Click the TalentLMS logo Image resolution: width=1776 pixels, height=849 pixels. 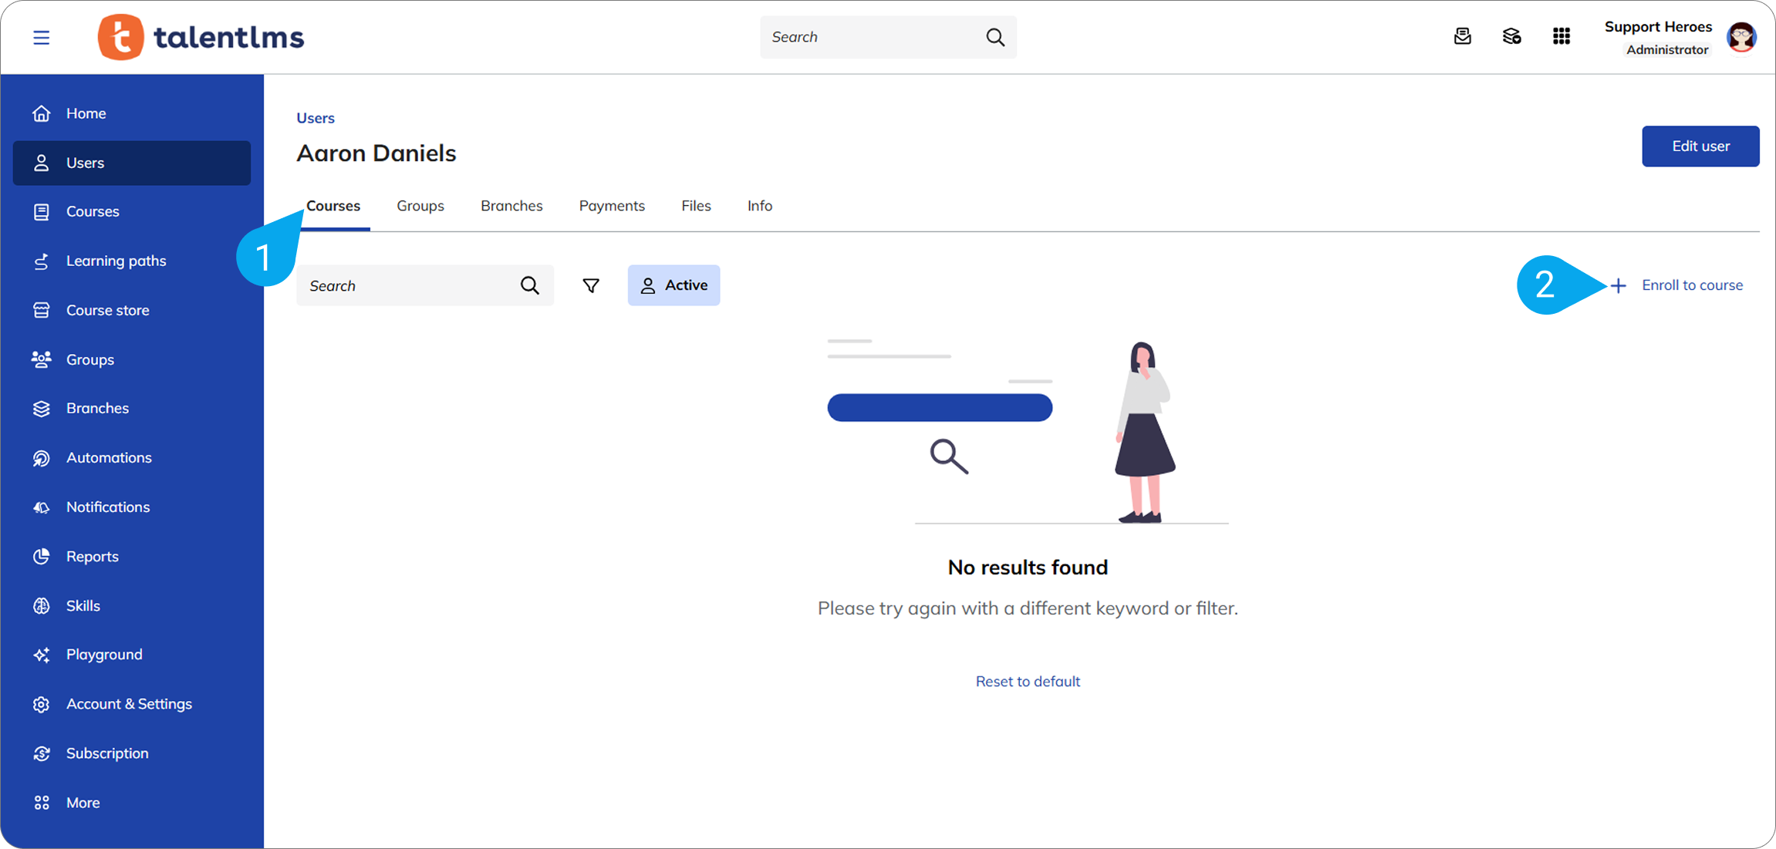point(201,37)
